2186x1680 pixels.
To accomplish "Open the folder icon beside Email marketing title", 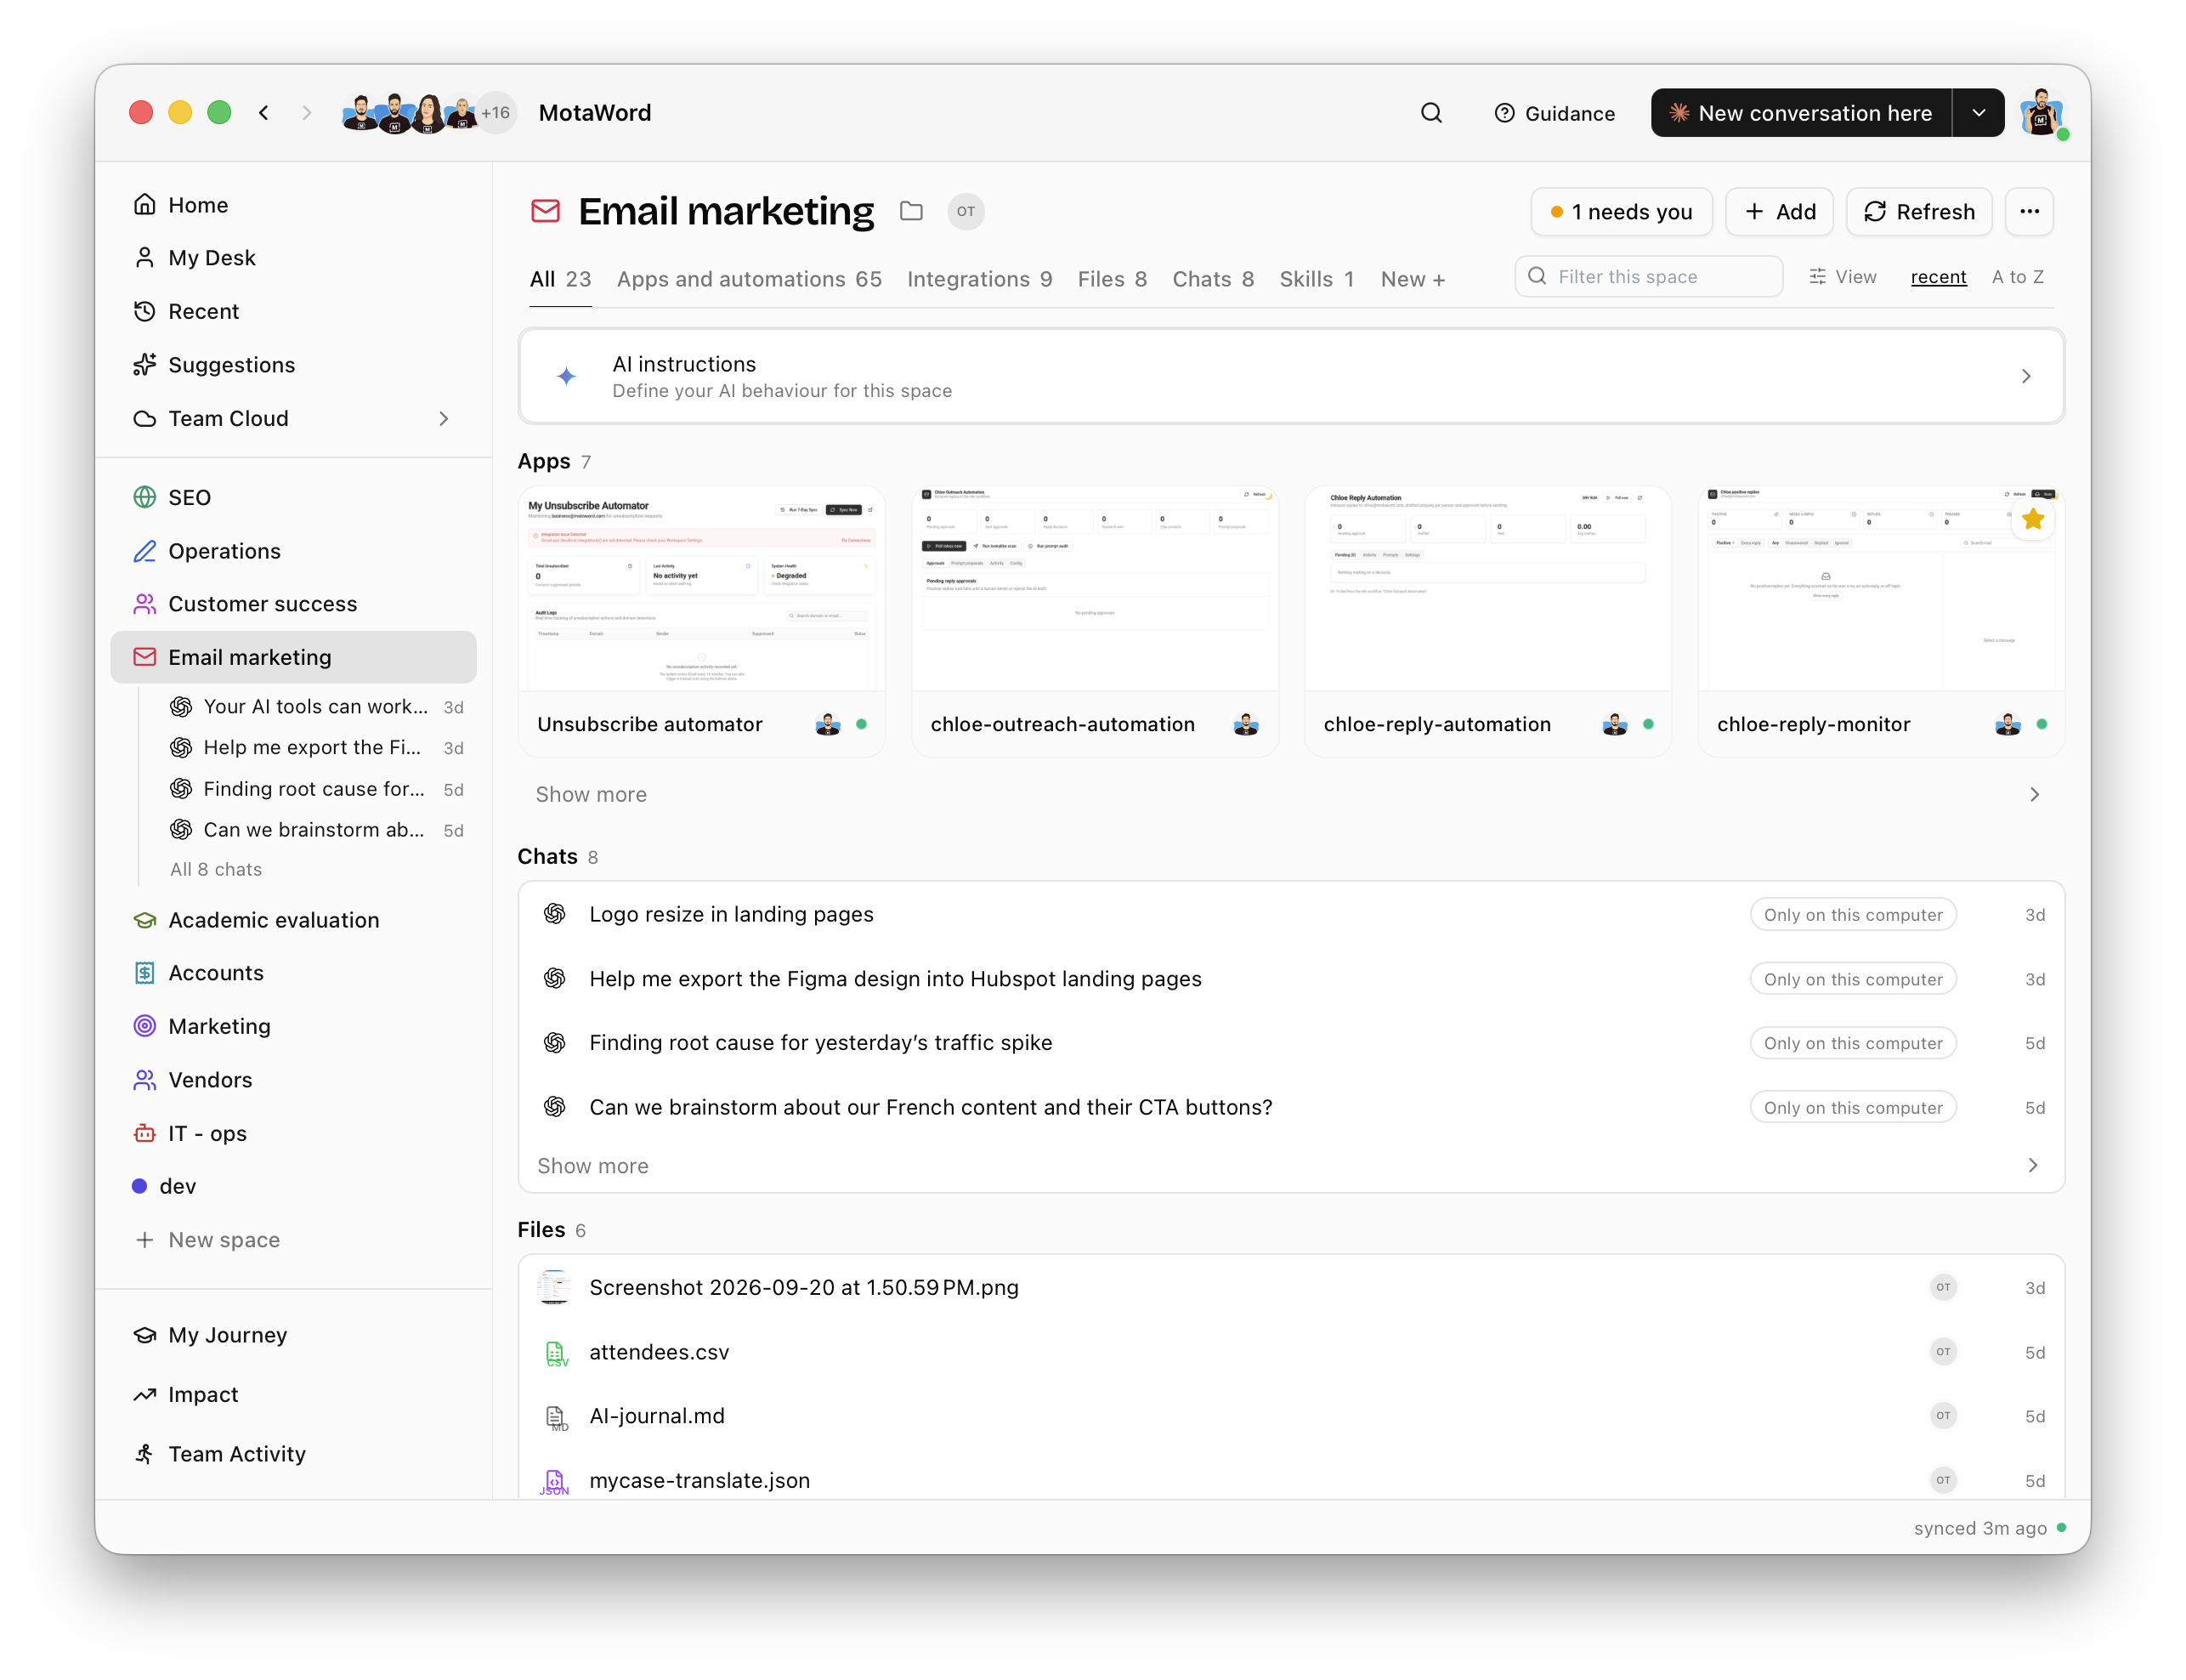I will pyautogui.click(x=910, y=211).
